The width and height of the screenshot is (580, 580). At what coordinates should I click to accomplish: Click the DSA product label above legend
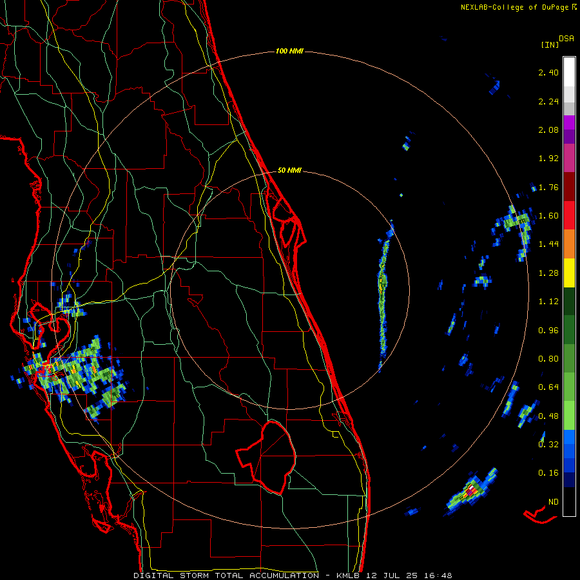click(566, 39)
